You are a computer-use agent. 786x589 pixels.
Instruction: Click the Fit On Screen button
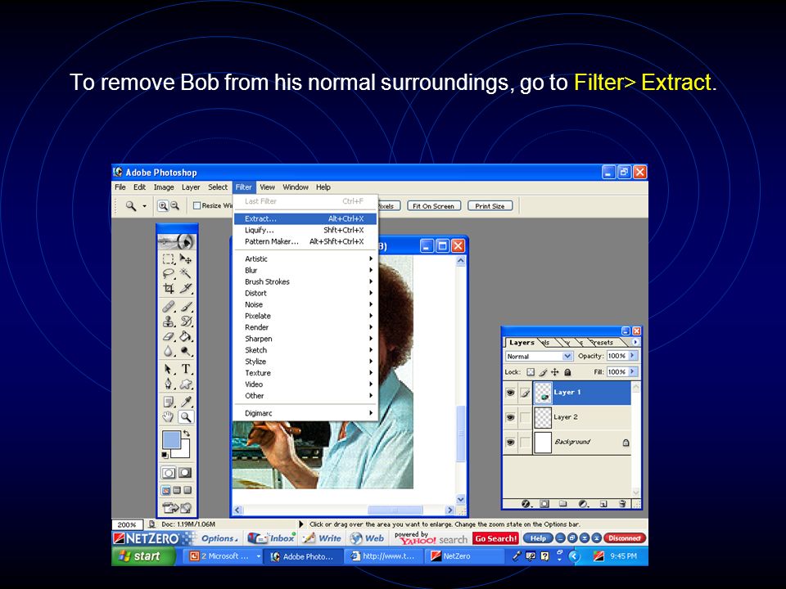point(433,206)
